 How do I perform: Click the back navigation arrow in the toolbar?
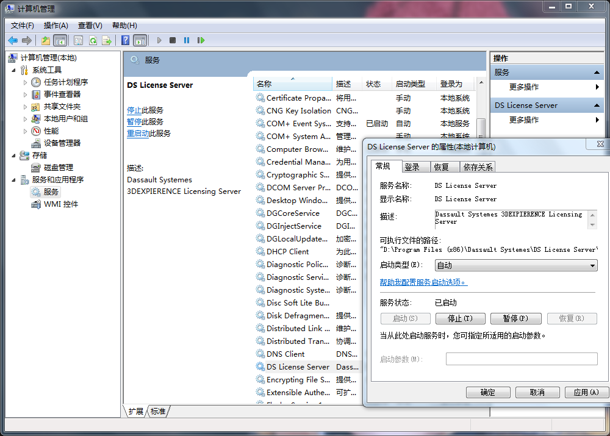pyautogui.click(x=13, y=39)
